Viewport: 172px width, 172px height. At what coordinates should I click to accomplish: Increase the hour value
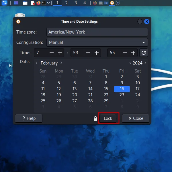click(x=60, y=53)
